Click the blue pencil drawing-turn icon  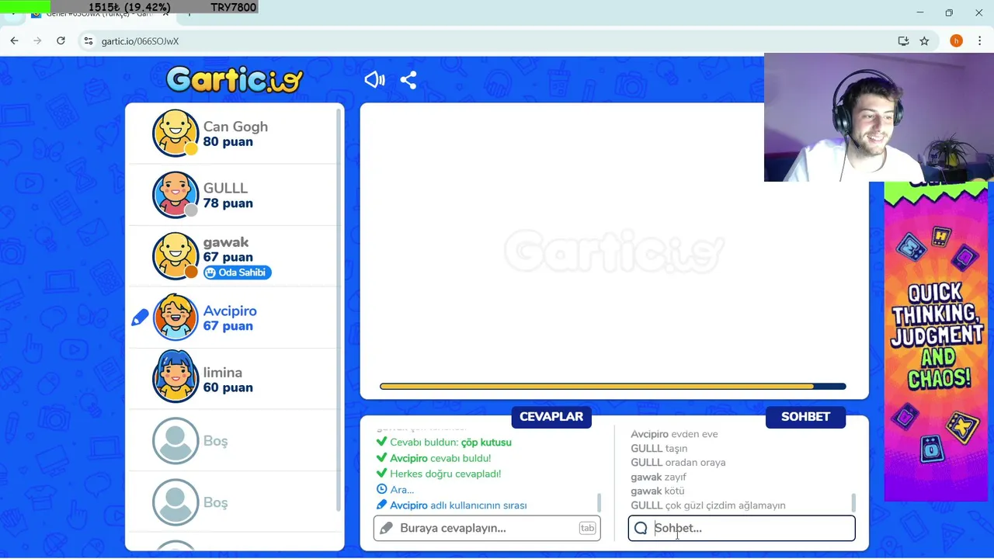pyautogui.click(x=140, y=318)
